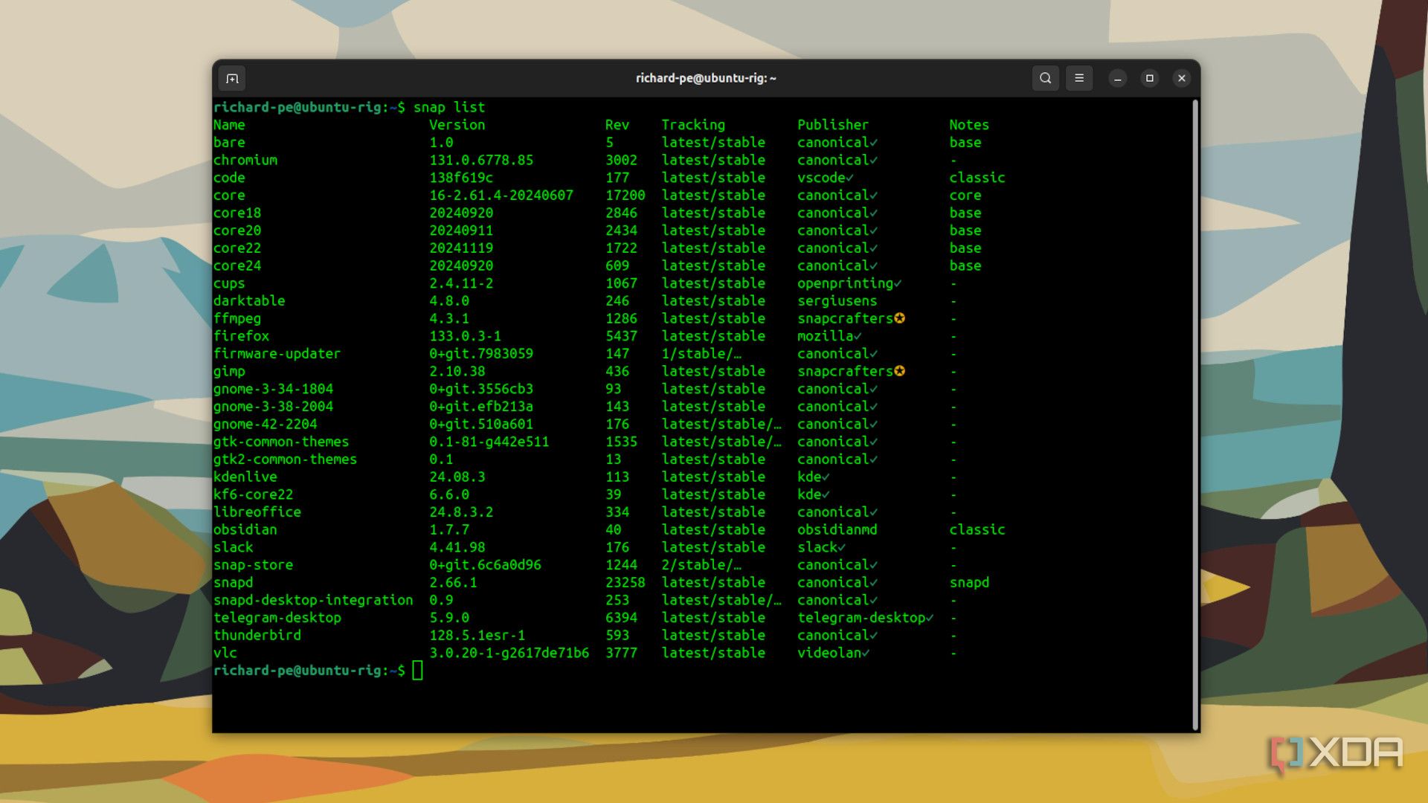Click the new-tab plus icon on the left
1428x803 pixels.
click(x=233, y=78)
